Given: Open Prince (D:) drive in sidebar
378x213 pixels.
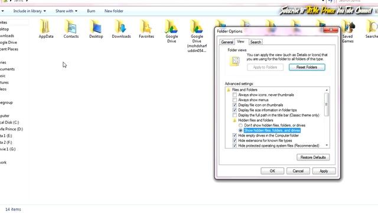Looking at the screenshot, I should [x=11, y=129].
